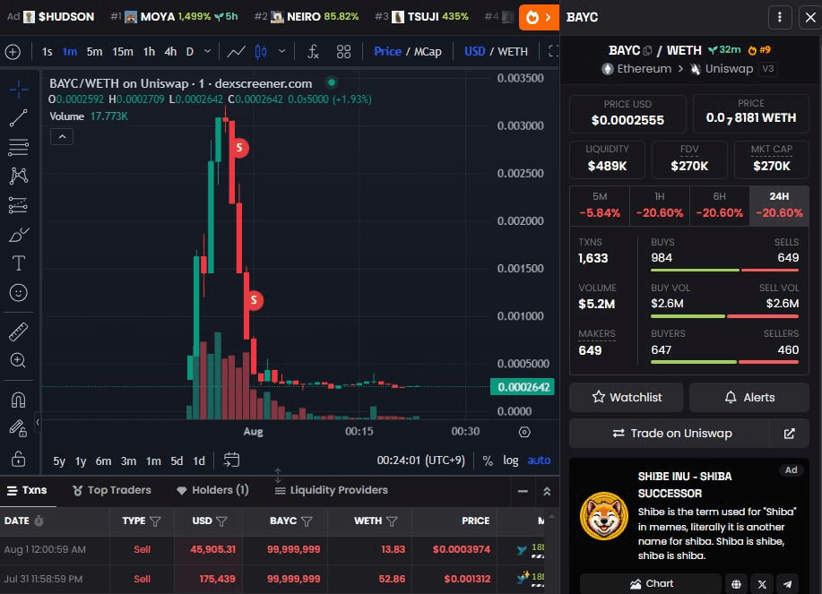Select the 5M price change tab
This screenshot has width=822, height=594.
600,205
